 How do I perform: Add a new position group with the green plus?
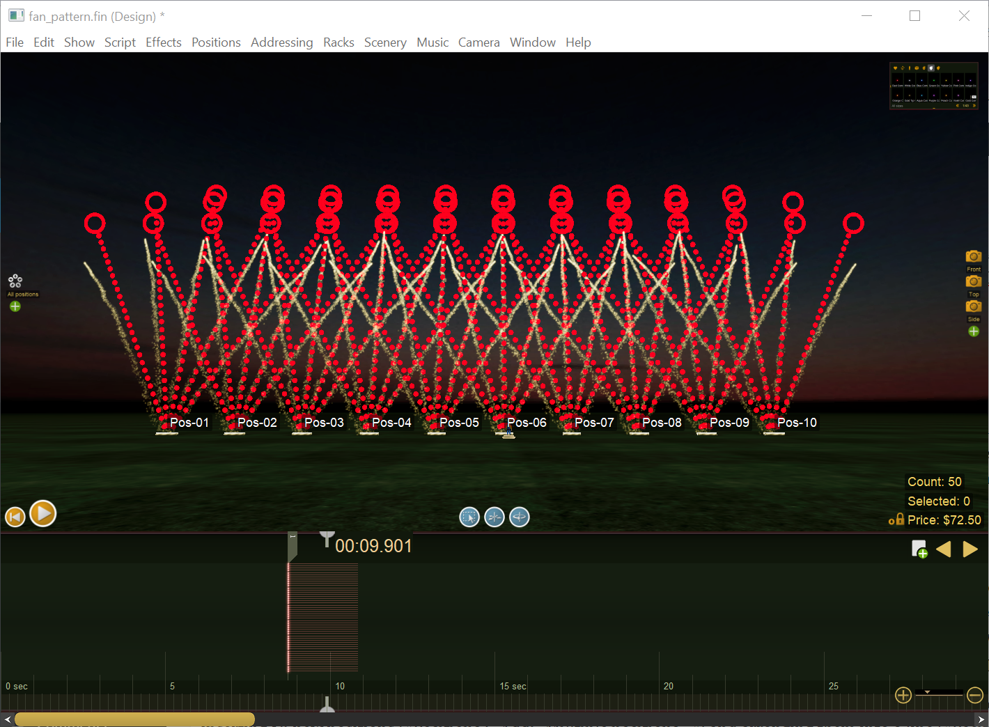[15, 306]
